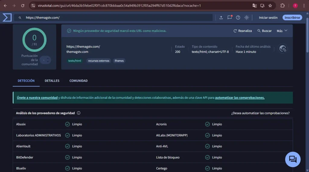Click the 0/91 detection score circle
Image resolution: width=309 pixels, height=172 pixels.
tap(34, 40)
